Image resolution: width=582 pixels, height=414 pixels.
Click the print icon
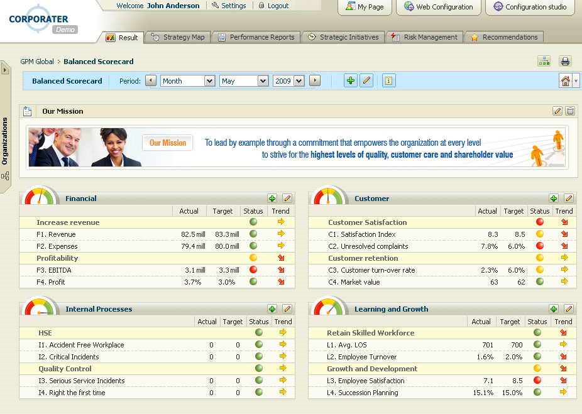[x=565, y=61]
